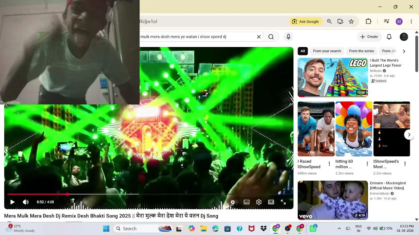Open the hitting 60 million short
The height and width of the screenshot is (235, 419).
[x=354, y=129]
